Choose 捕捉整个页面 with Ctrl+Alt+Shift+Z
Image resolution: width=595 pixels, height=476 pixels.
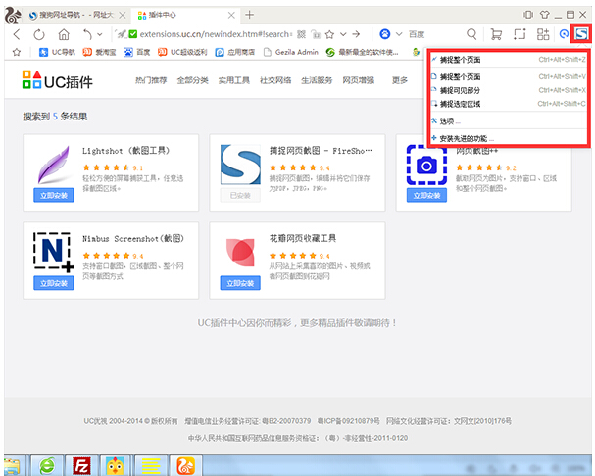point(509,60)
